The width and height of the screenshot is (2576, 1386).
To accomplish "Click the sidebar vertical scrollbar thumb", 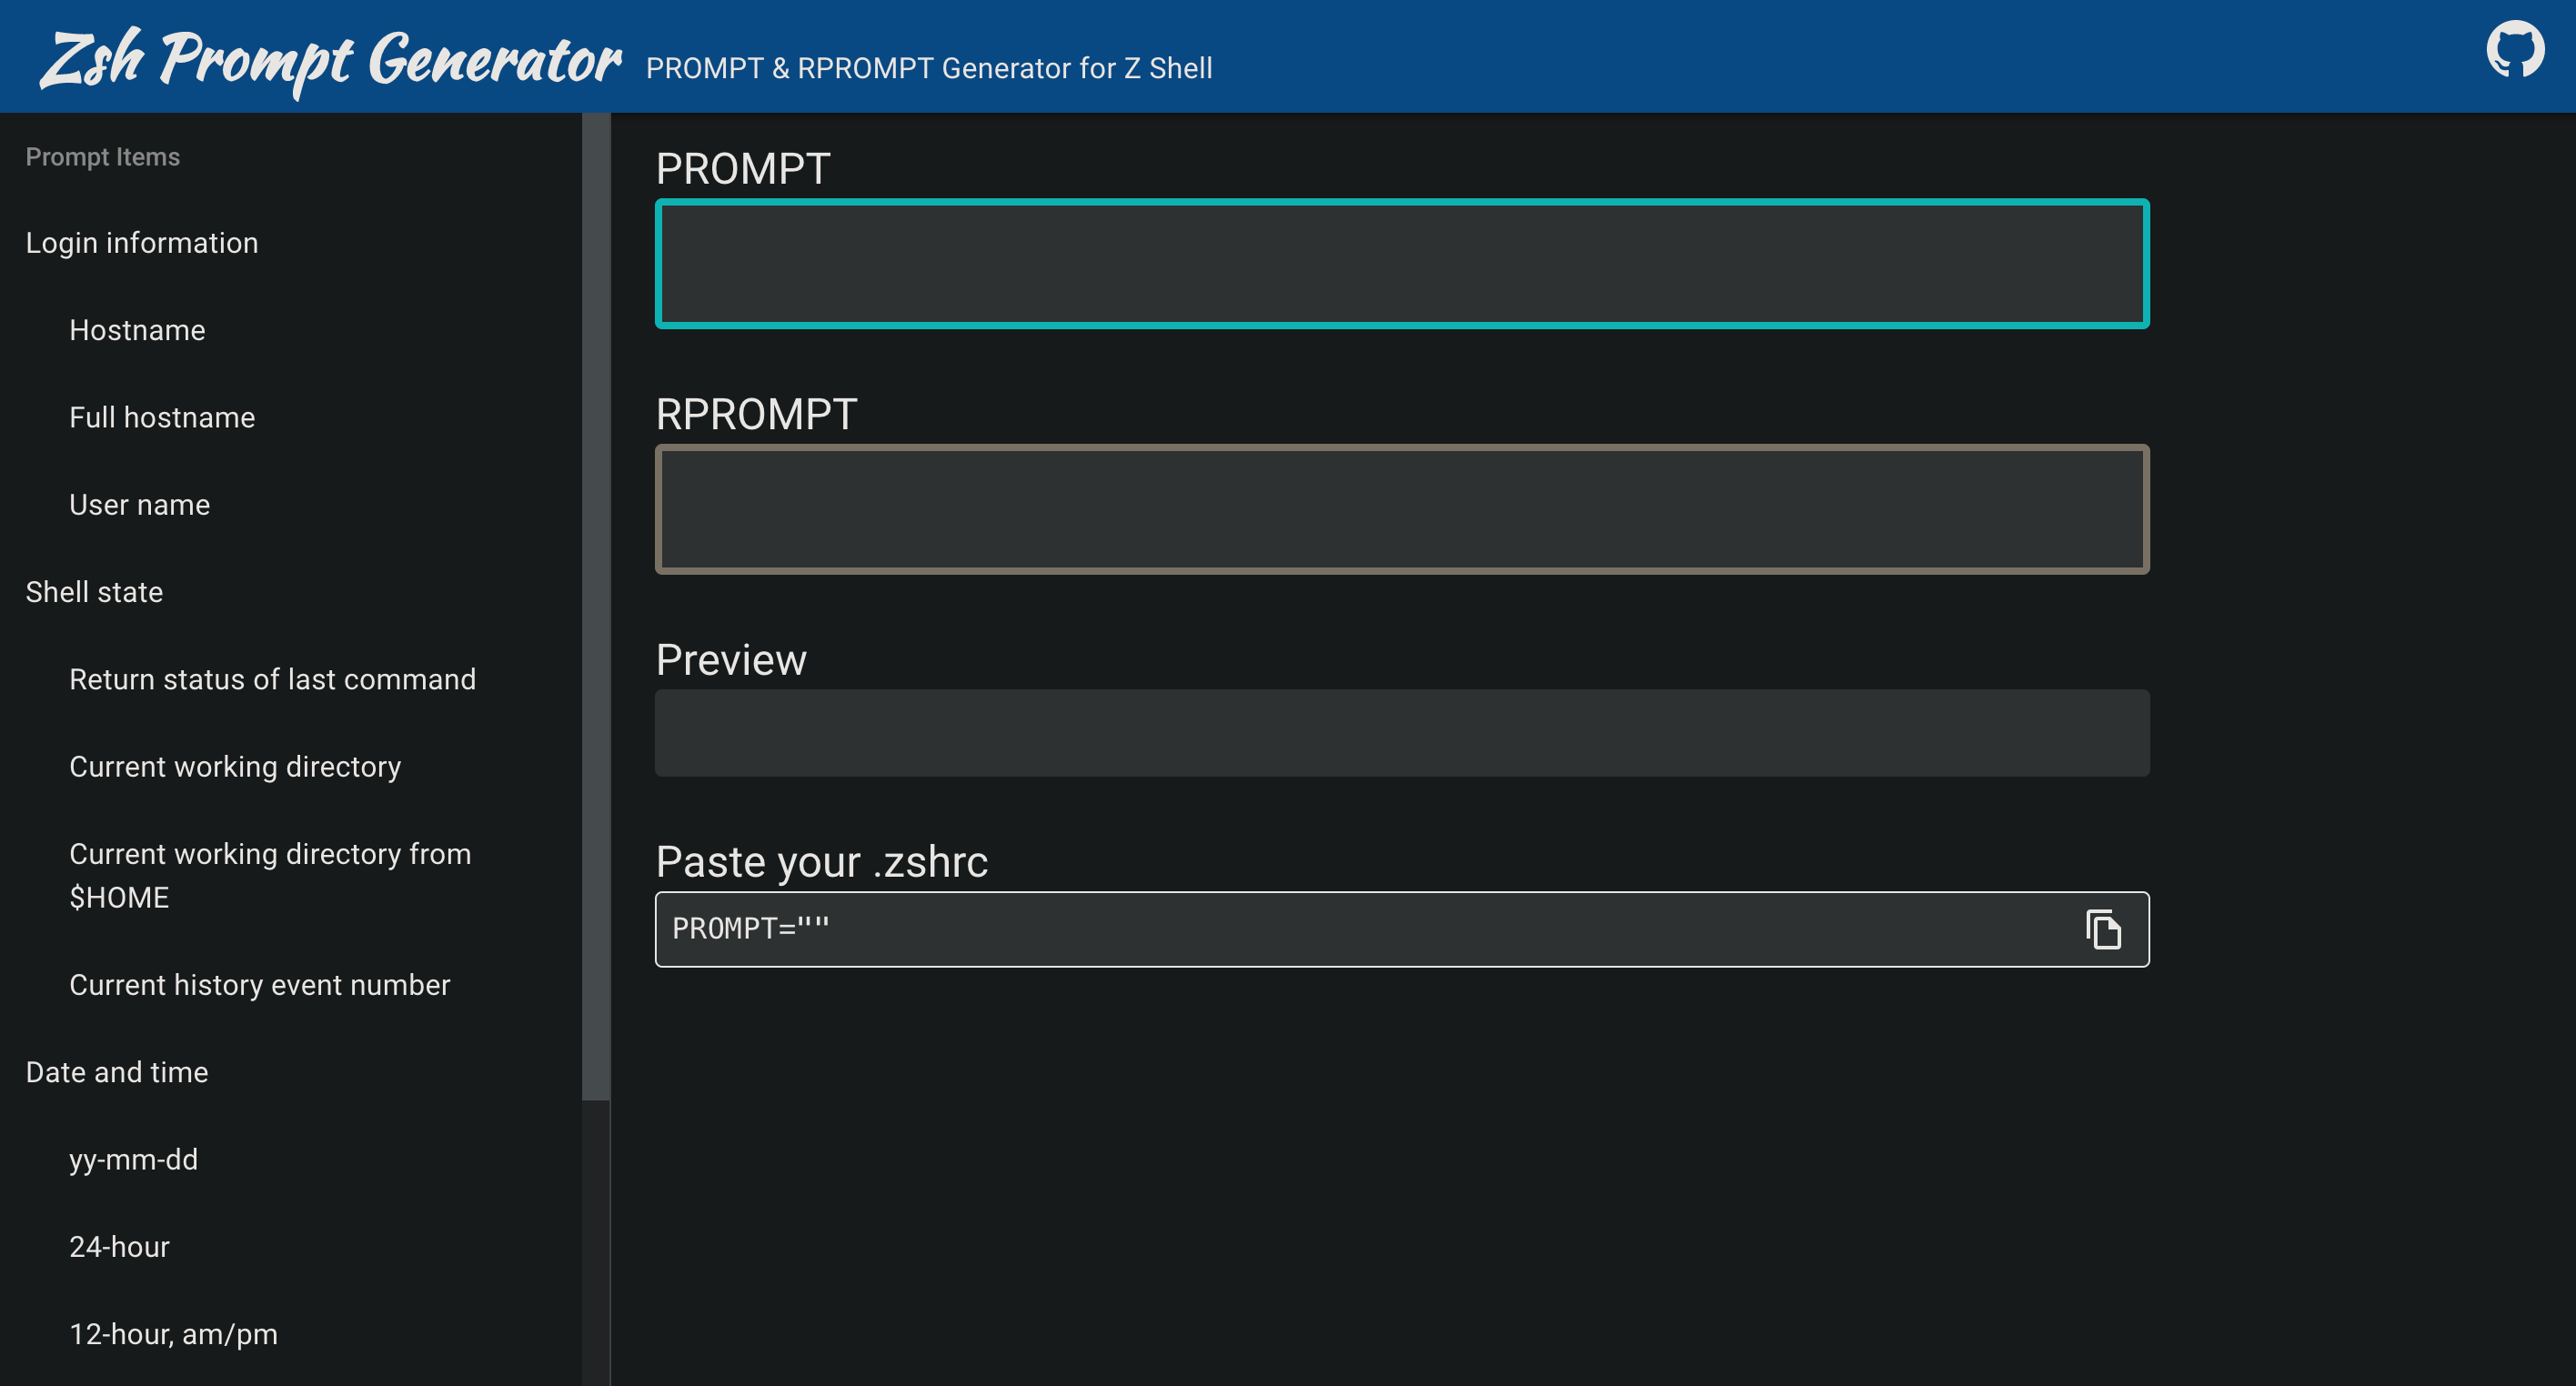I will [x=596, y=606].
